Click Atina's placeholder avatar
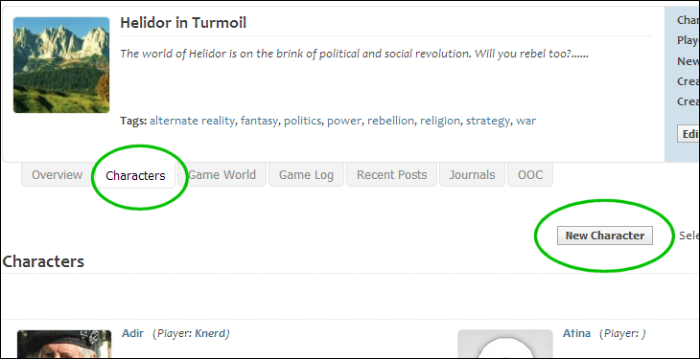Image resolution: width=700 pixels, height=359 pixels. pyautogui.click(x=505, y=344)
